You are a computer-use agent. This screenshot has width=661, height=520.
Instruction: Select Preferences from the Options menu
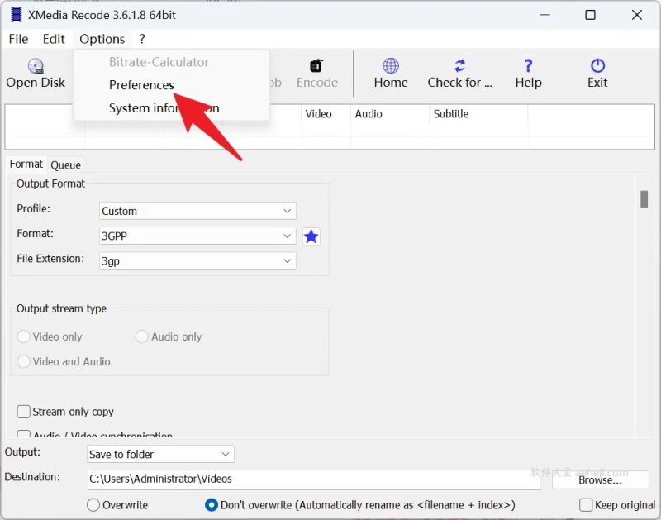[141, 84]
